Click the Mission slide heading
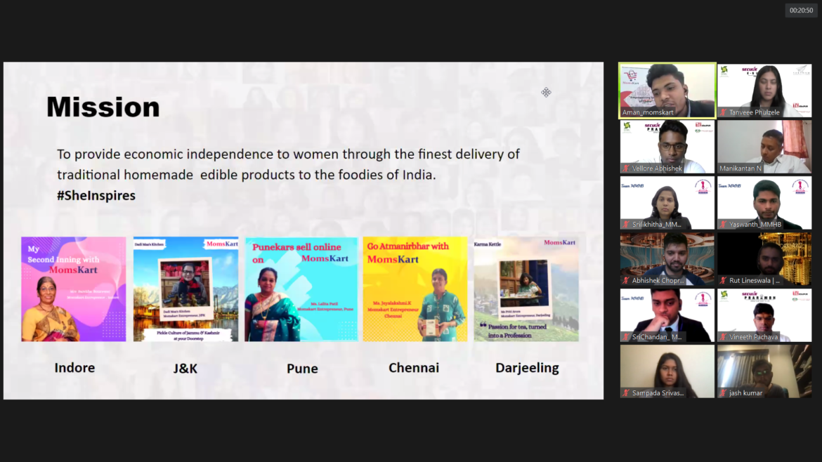This screenshot has width=822, height=462. tap(103, 107)
